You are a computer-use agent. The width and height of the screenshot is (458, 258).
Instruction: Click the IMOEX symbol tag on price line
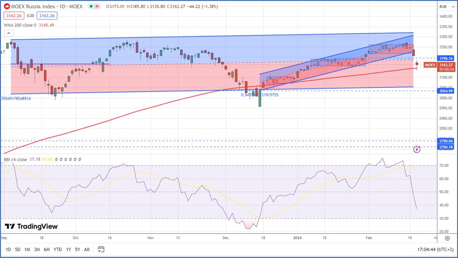click(430, 65)
